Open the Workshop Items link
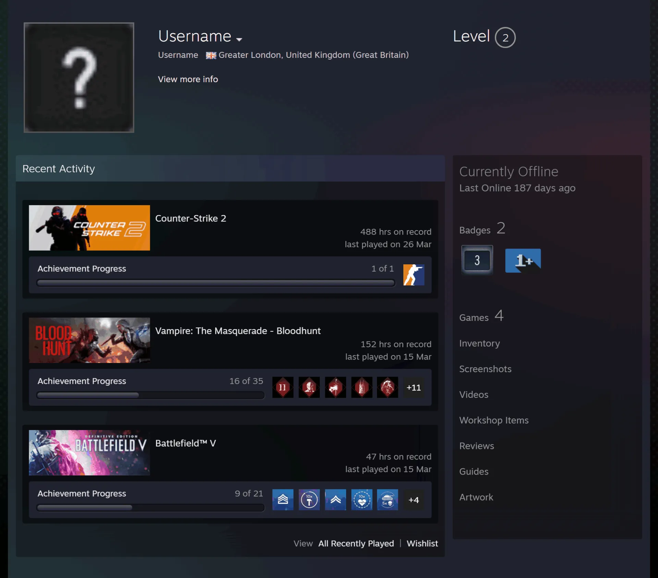The height and width of the screenshot is (578, 658). click(494, 420)
